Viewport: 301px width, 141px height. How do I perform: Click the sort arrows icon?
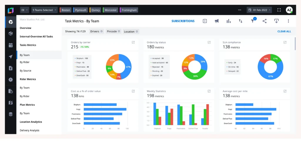[240, 21]
